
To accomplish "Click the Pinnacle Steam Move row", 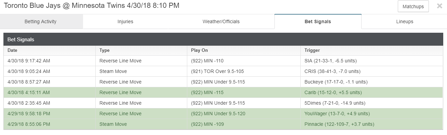I will (x=223, y=124).
